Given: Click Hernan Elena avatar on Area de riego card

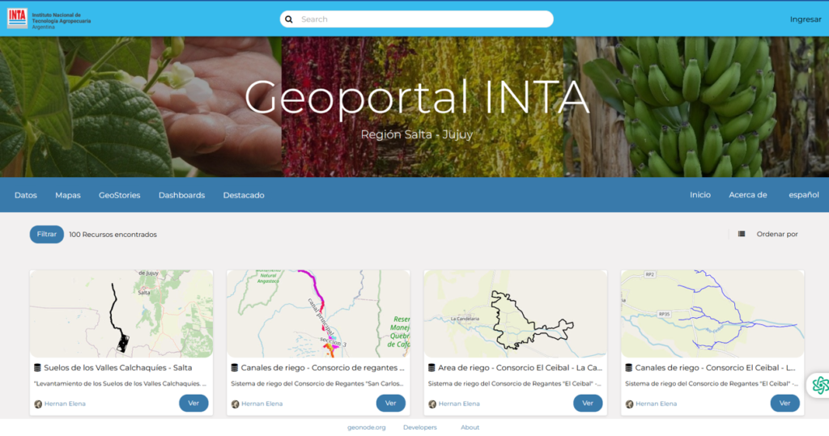Looking at the screenshot, I should click(x=432, y=404).
